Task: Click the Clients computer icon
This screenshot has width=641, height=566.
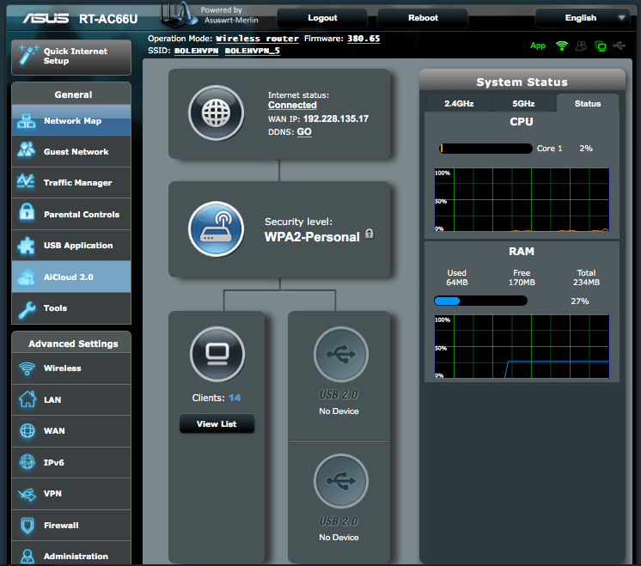Action: [217, 354]
